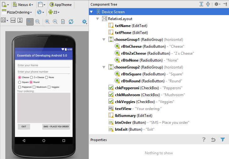229x159 pixels.
Task: Open the locale globe dropdown
Action: click(x=41, y=12)
